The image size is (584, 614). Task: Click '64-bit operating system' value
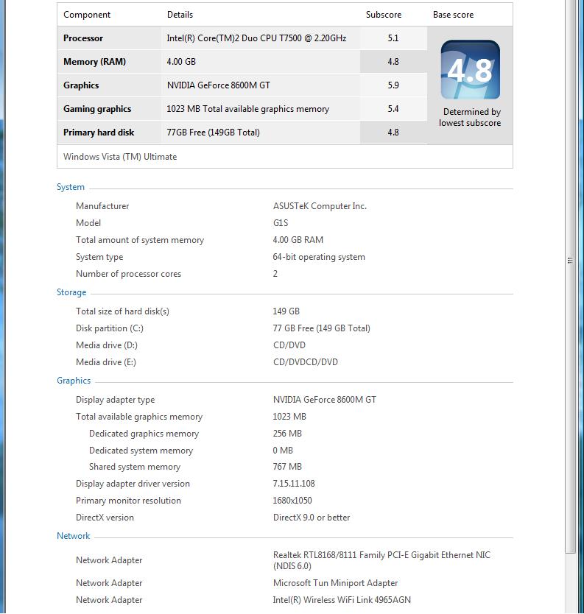click(x=319, y=257)
